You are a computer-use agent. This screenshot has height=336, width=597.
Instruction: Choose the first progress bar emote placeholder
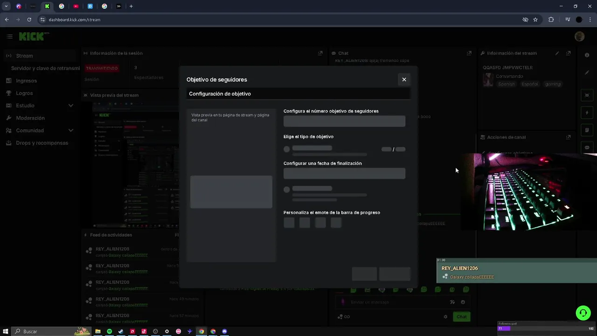(289, 223)
